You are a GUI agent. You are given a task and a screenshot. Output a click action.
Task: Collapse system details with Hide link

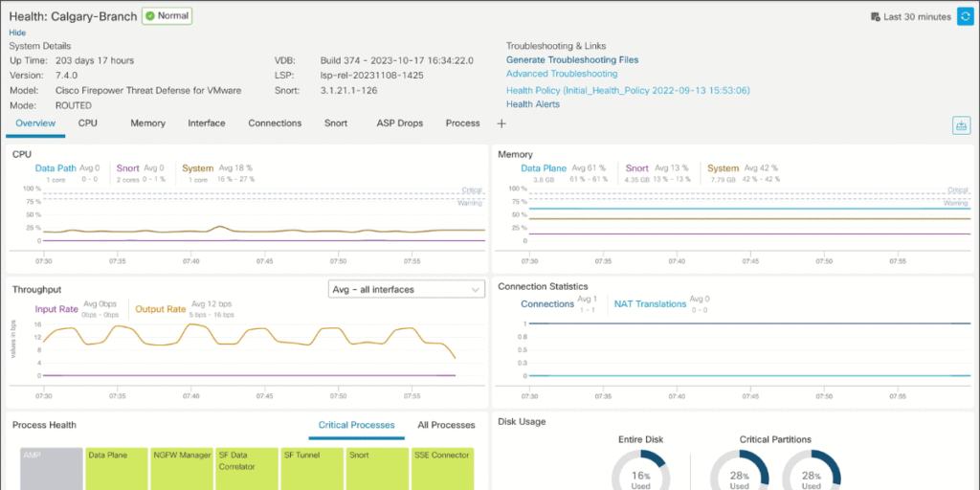(17, 33)
